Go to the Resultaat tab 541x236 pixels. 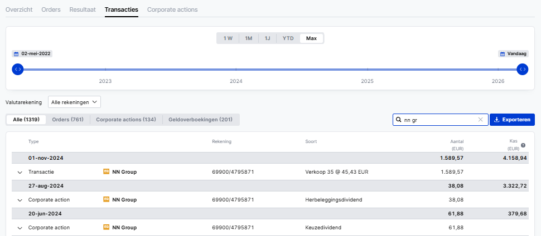click(83, 9)
